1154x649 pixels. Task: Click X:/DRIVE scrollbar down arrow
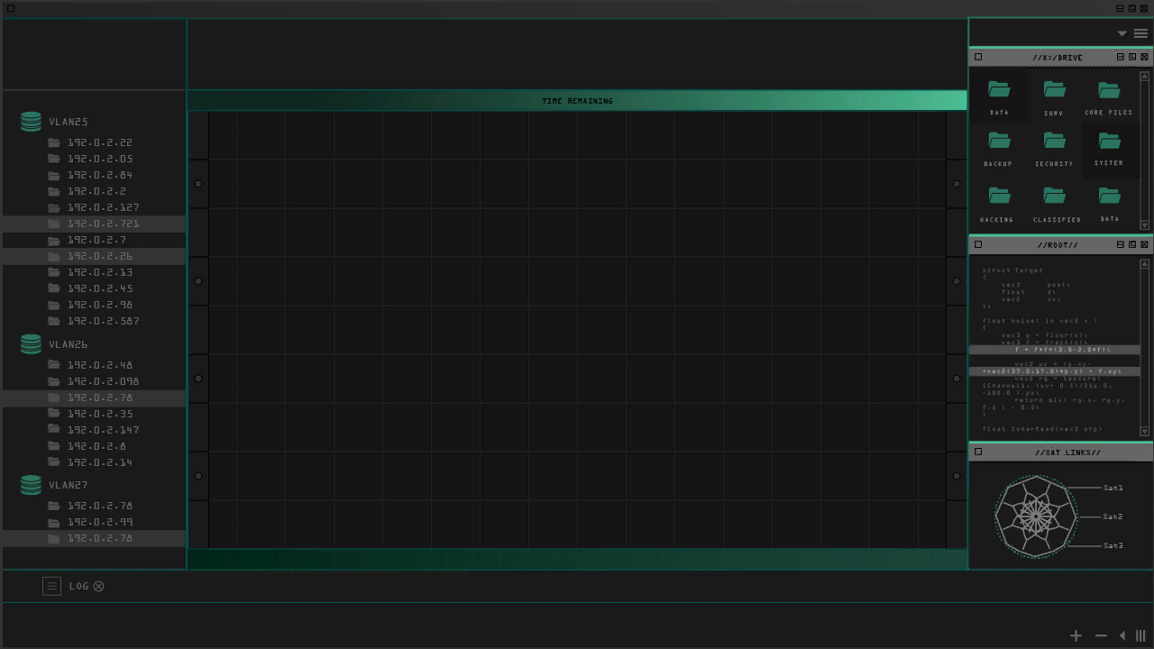(1145, 225)
